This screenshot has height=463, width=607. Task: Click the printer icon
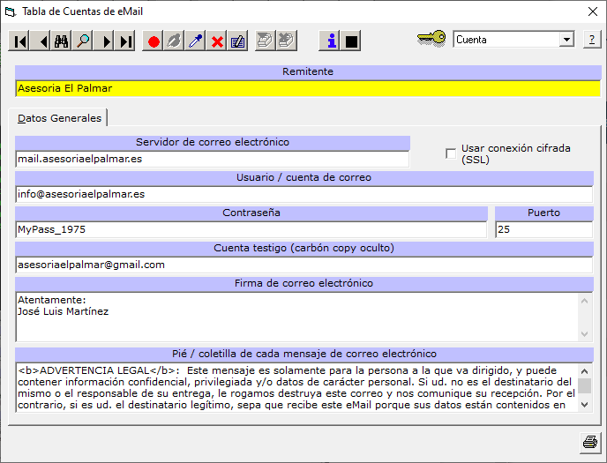click(x=589, y=441)
